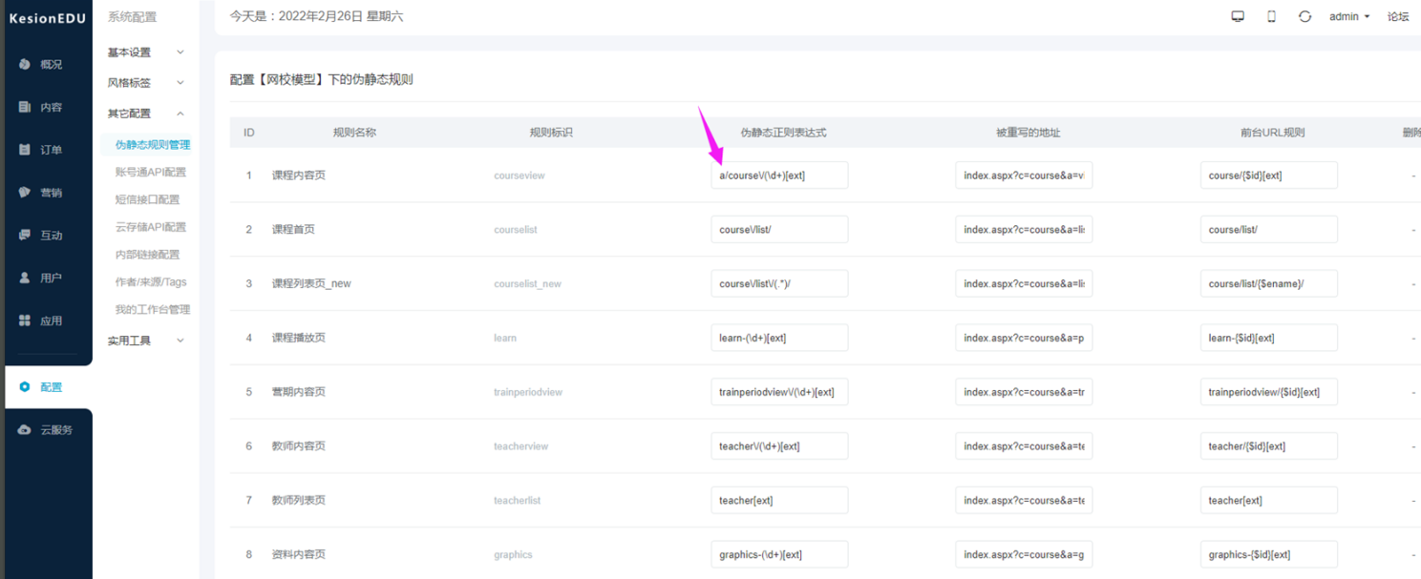
Task: Expand the 风格标签 menu group
Action: coord(145,83)
